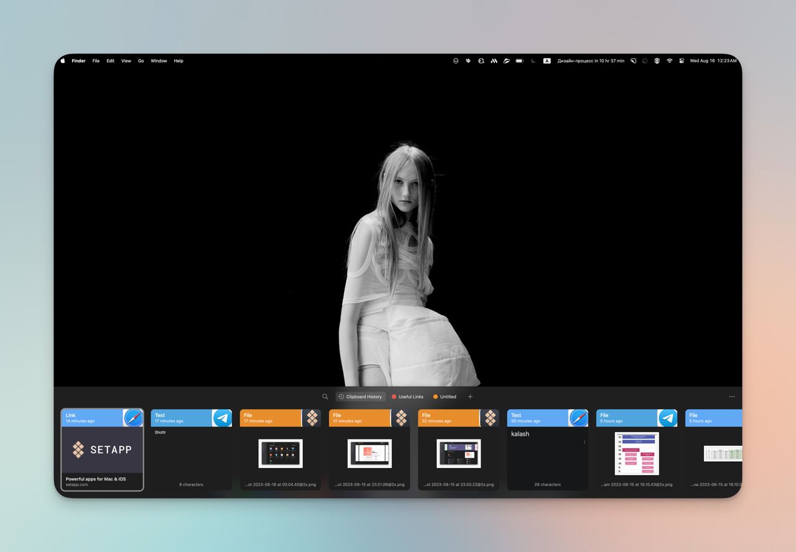Image resolution: width=796 pixels, height=552 pixels.
Task: Click the Telegram icon on the Shottr text card
Action: pos(222,418)
